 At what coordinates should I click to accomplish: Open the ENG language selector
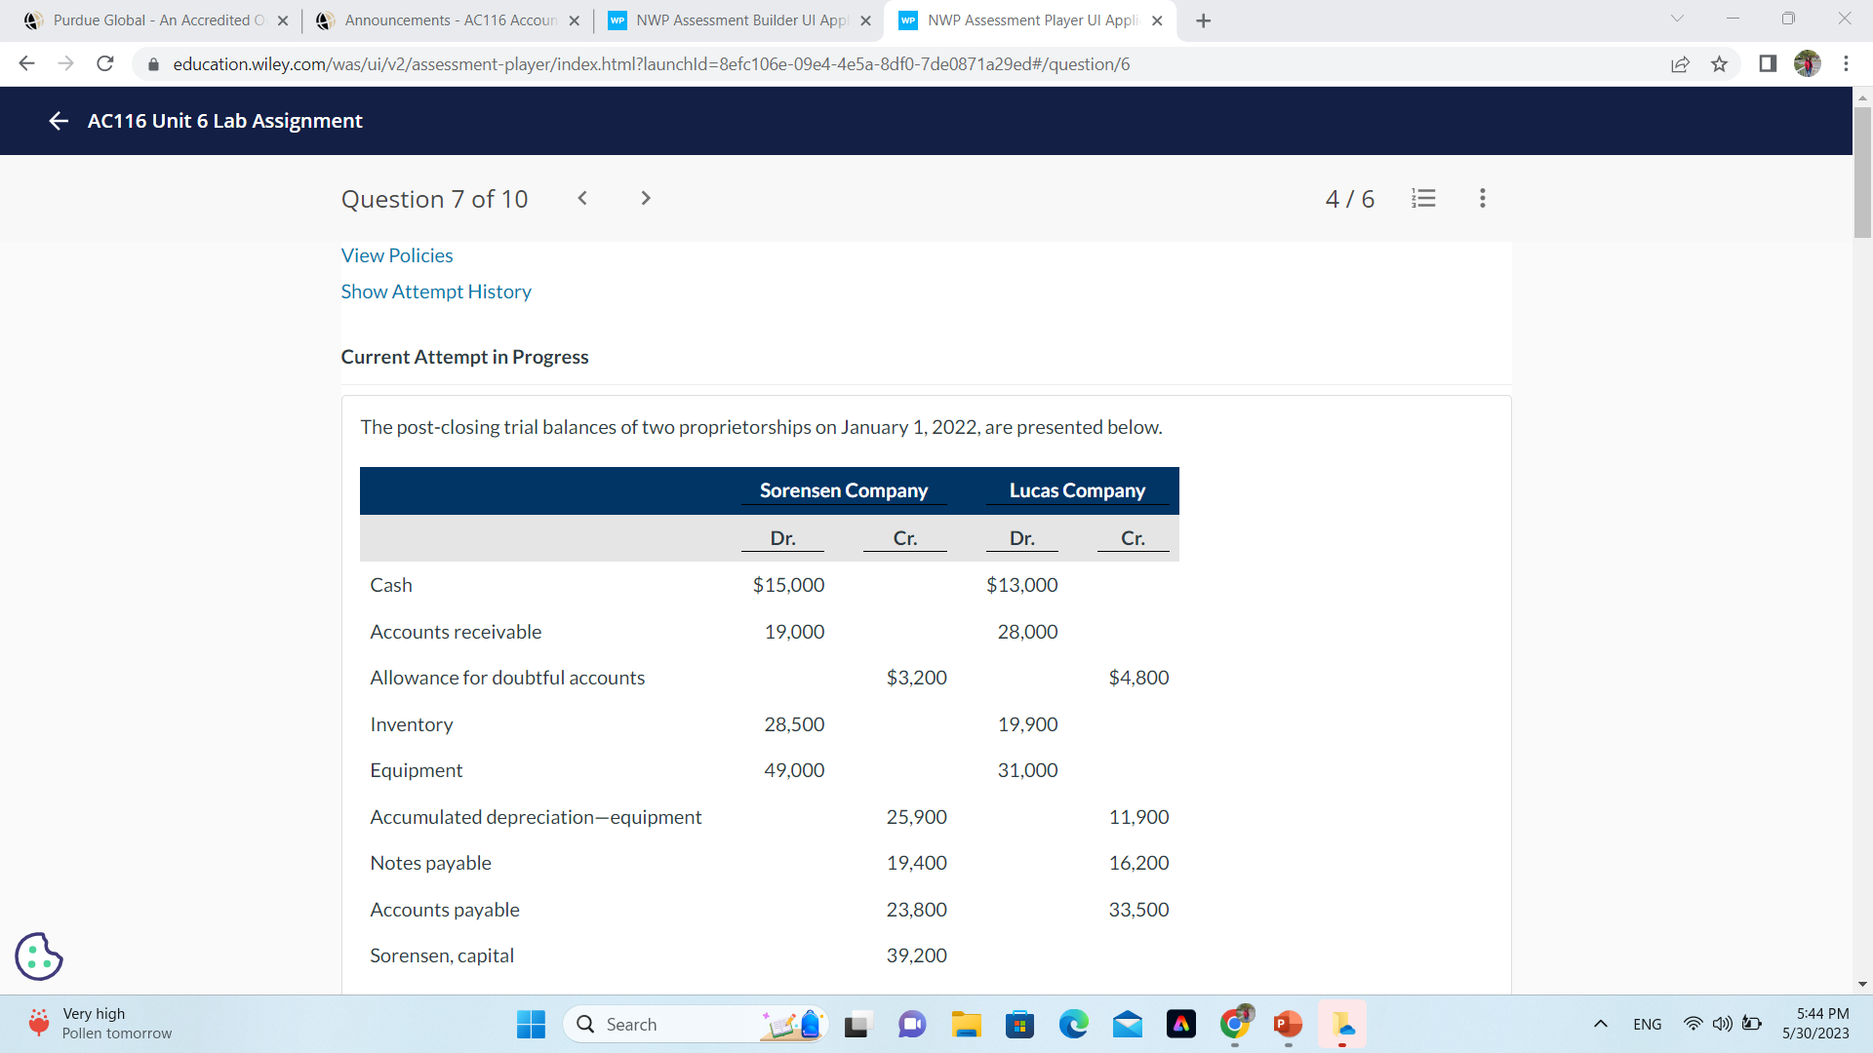tap(1647, 1024)
